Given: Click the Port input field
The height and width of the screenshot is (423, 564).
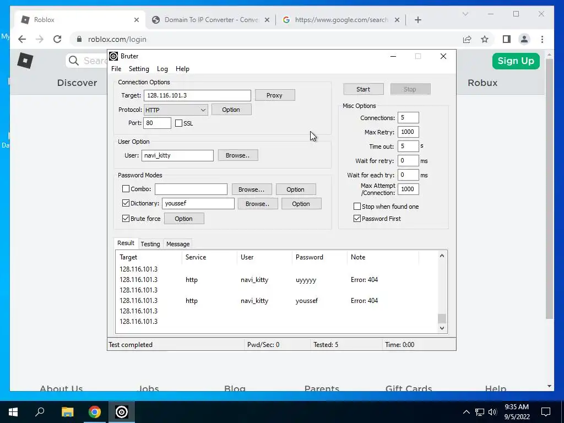Looking at the screenshot, I should (x=157, y=123).
